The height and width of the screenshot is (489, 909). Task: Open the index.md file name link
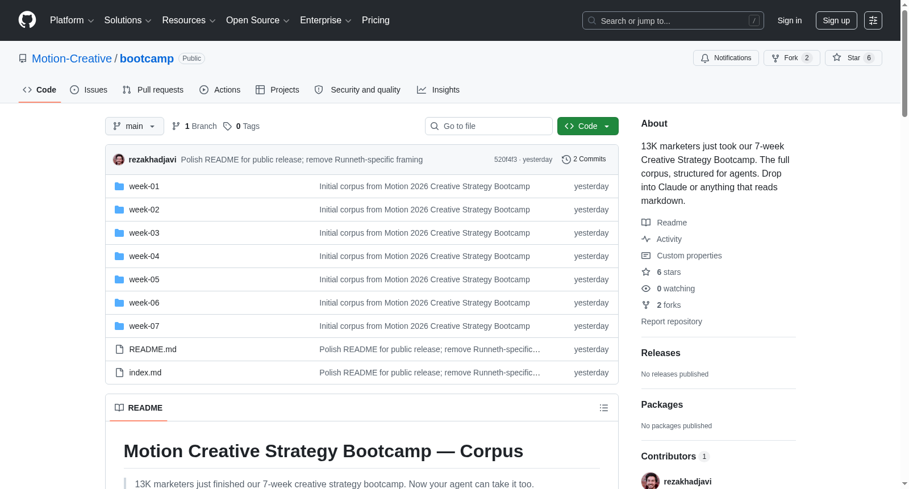point(145,373)
